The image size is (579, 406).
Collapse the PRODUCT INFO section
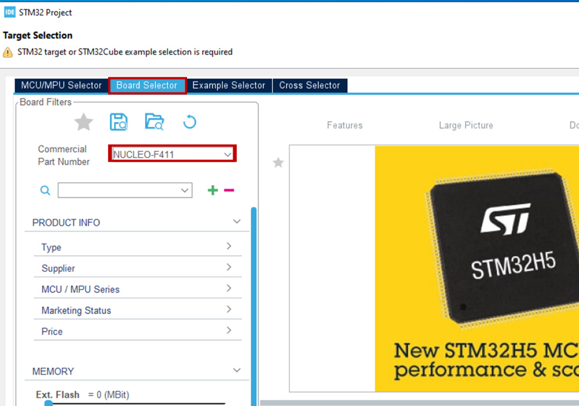[236, 222]
